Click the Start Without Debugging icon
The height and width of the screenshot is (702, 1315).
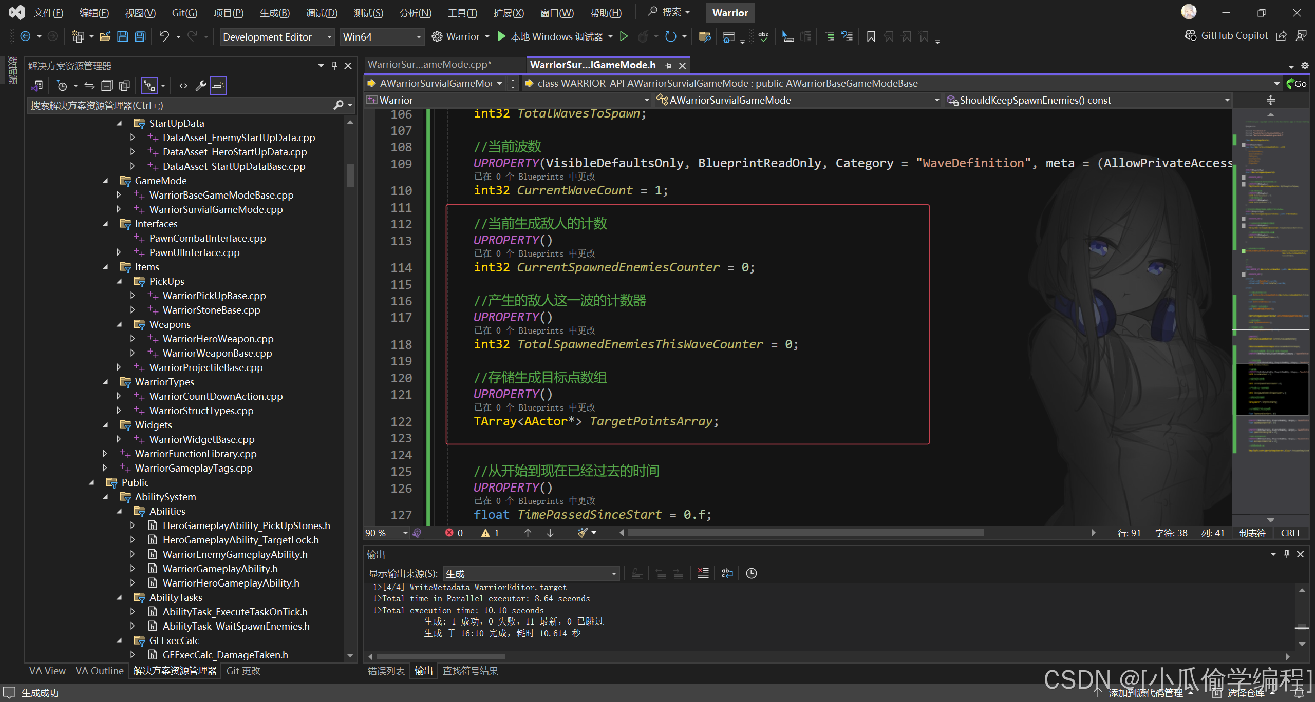coord(624,36)
